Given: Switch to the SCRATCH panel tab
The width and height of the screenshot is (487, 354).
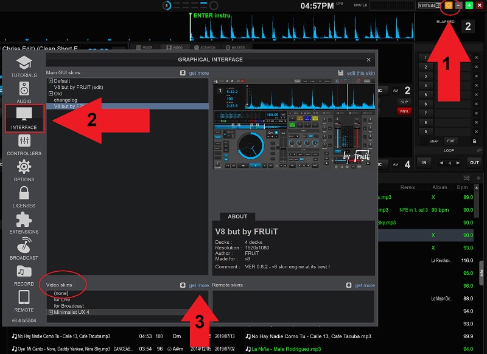Looking at the screenshot, I should pyautogui.click(x=205, y=47).
